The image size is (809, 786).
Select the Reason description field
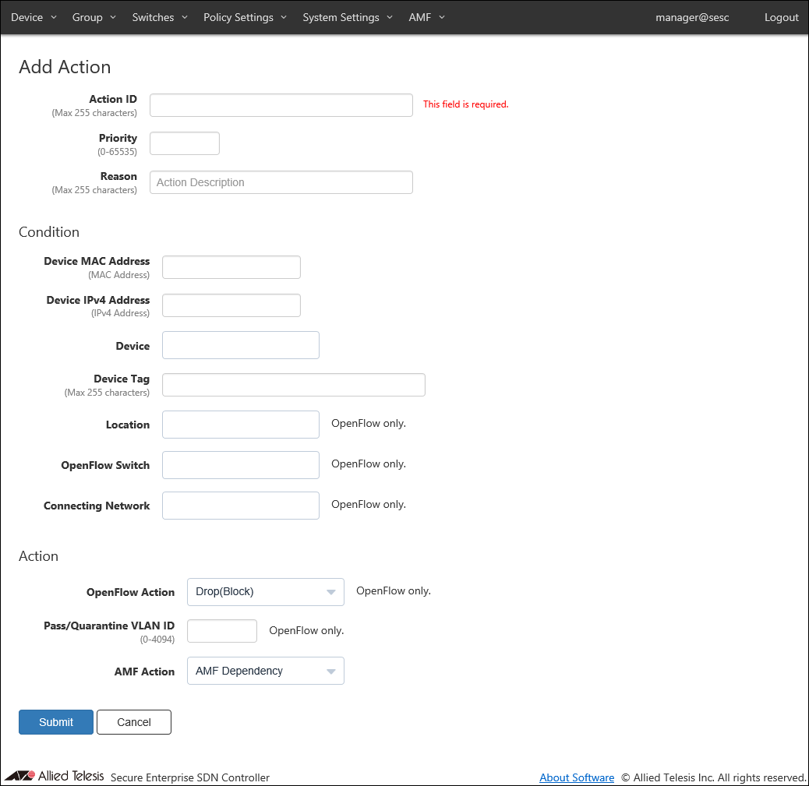point(281,182)
